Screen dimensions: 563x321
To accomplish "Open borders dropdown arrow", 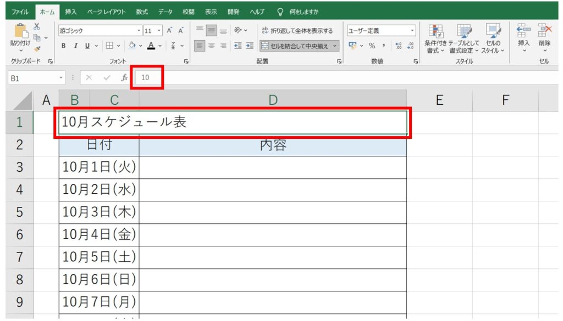I will [119, 46].
